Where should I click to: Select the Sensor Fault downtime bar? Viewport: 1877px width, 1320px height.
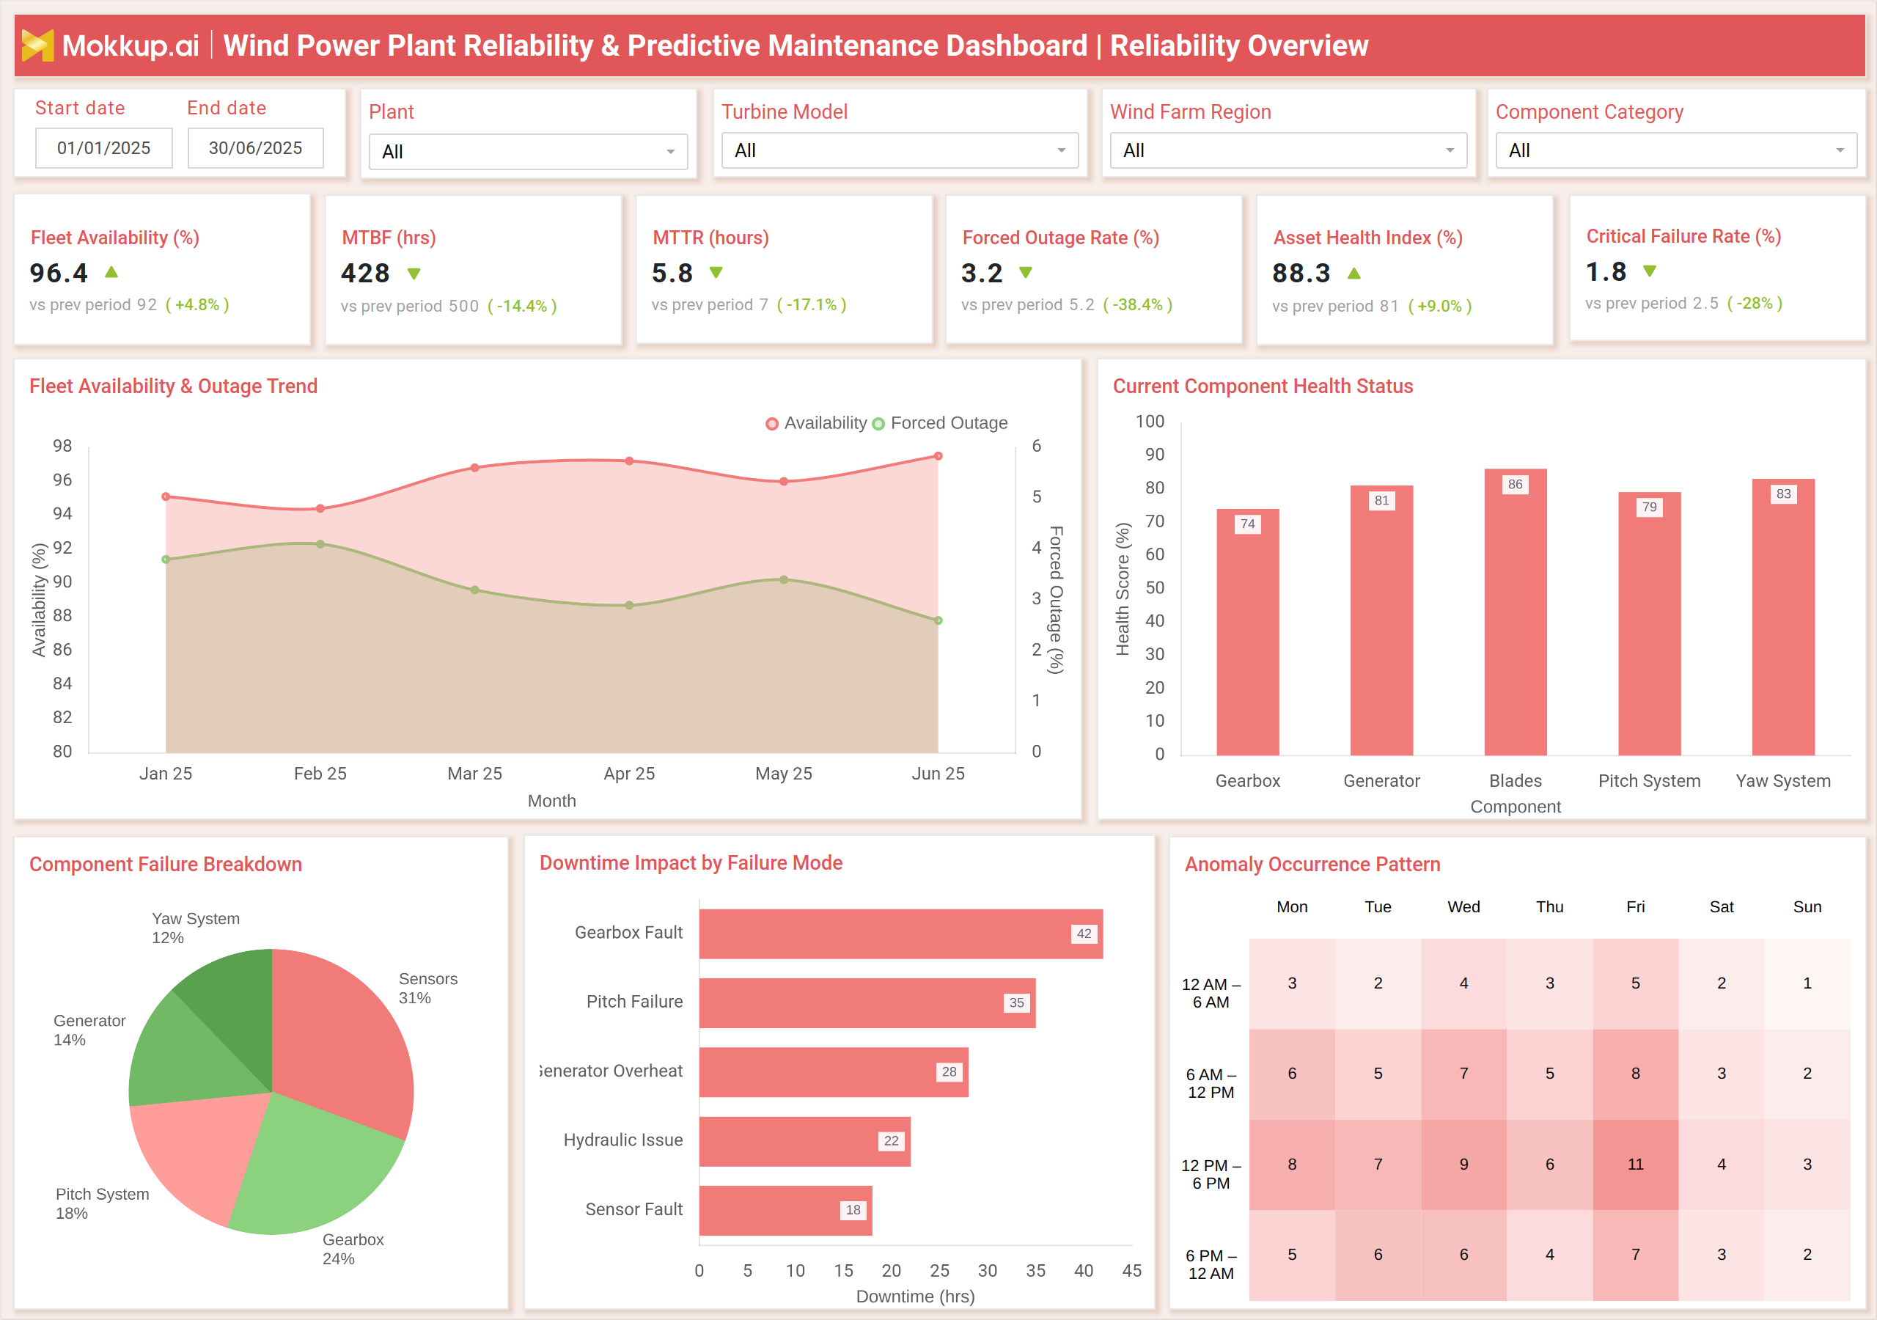(x=787, y=1211)
